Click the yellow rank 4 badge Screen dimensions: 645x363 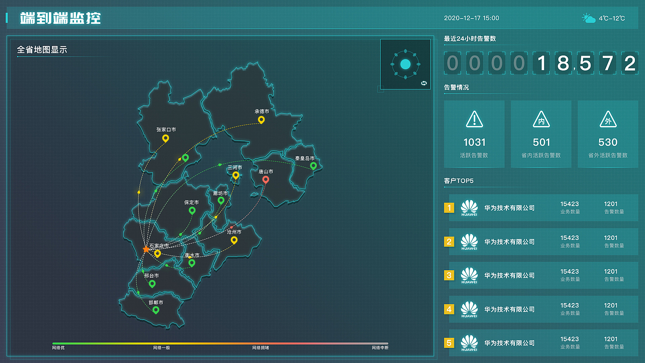pos(449,309)
